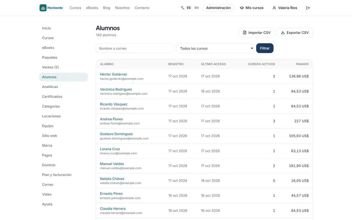Open Equipo in the sidebar
The width and height of the screenshot is (352, 220).
[x=64, y=126]
